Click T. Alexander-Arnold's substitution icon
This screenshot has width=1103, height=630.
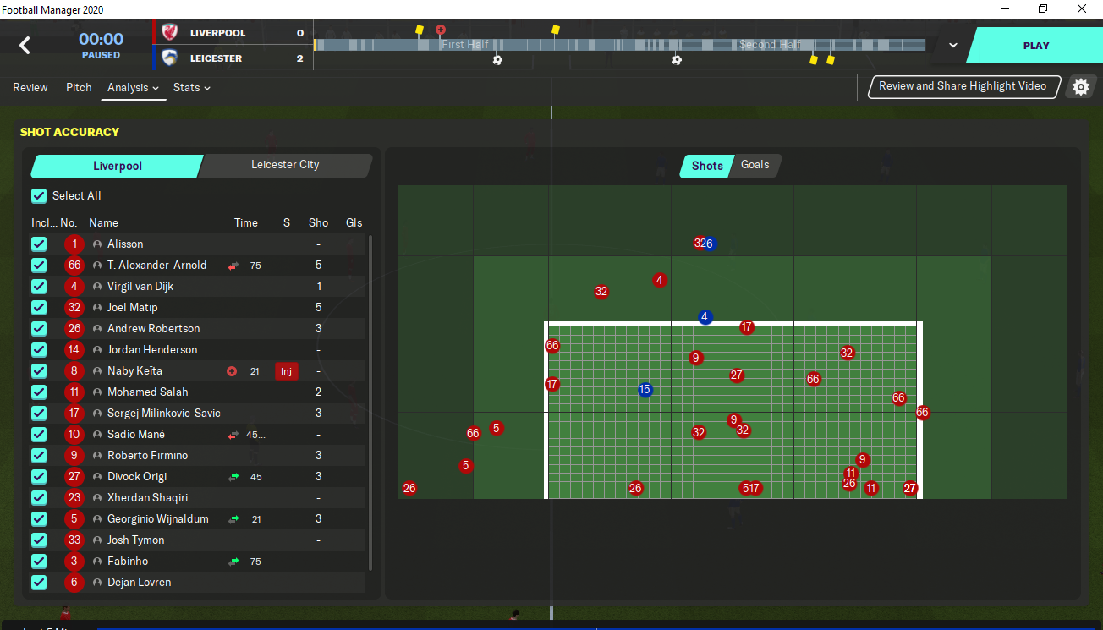coord(233,266)
